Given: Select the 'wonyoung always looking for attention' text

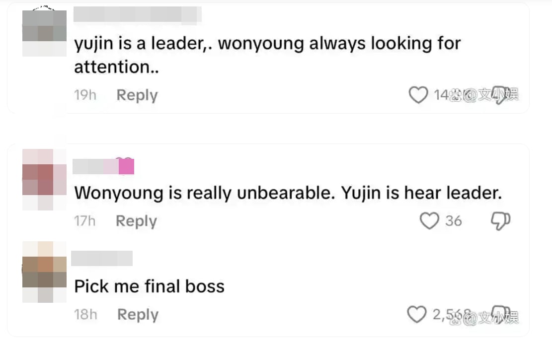Looking at the screenshot, I should [267, 55].
